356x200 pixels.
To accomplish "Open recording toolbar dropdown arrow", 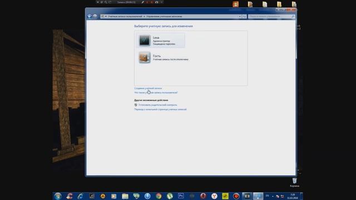I will 98,2.
